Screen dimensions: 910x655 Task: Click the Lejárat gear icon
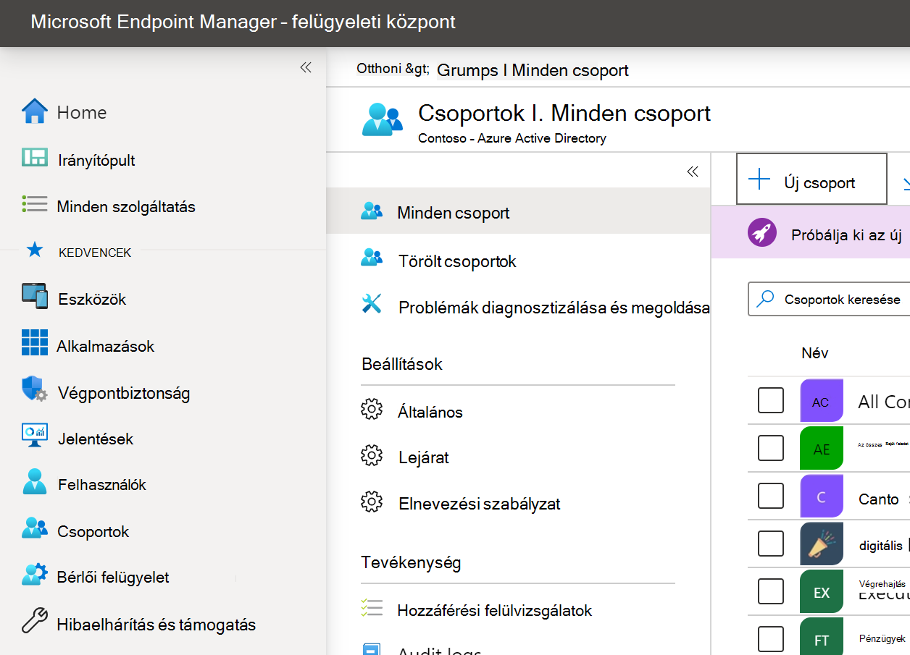pyautogui.click(x=372, y=455)
